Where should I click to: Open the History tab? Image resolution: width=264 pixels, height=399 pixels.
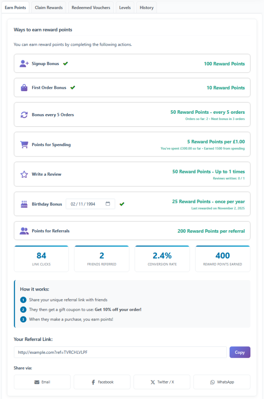146,7
